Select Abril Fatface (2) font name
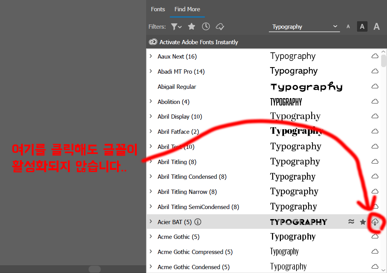 pyautogui.click(x=178, y=132)
